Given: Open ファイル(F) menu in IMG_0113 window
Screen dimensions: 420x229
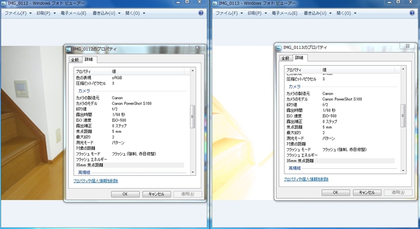Looking at the screenshot, I should click(x=229, y=13).
